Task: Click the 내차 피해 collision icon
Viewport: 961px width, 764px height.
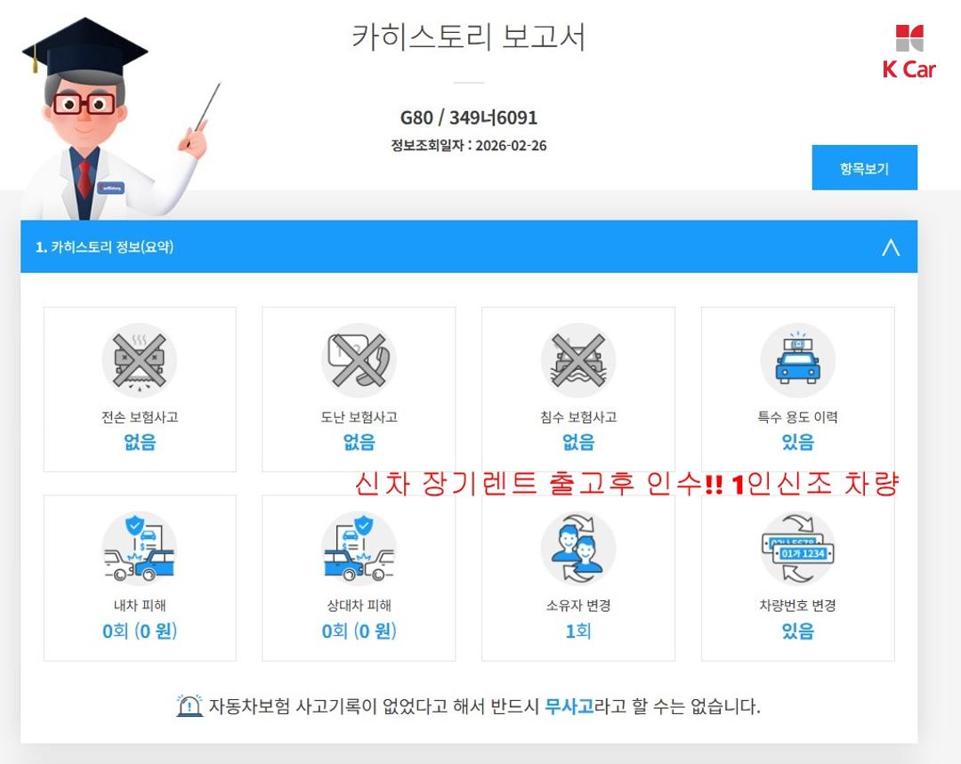Action: click(x=139, y=549)
